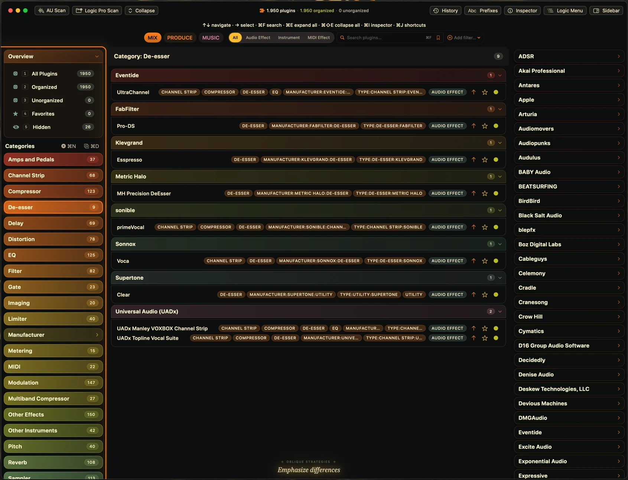This screenshot has height=480, width=628.
Task: Open the Cableguys manufacturer entry
Action: [569, 259]
